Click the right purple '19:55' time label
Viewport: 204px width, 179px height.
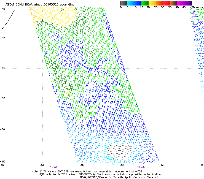click(x=141, y=167)
